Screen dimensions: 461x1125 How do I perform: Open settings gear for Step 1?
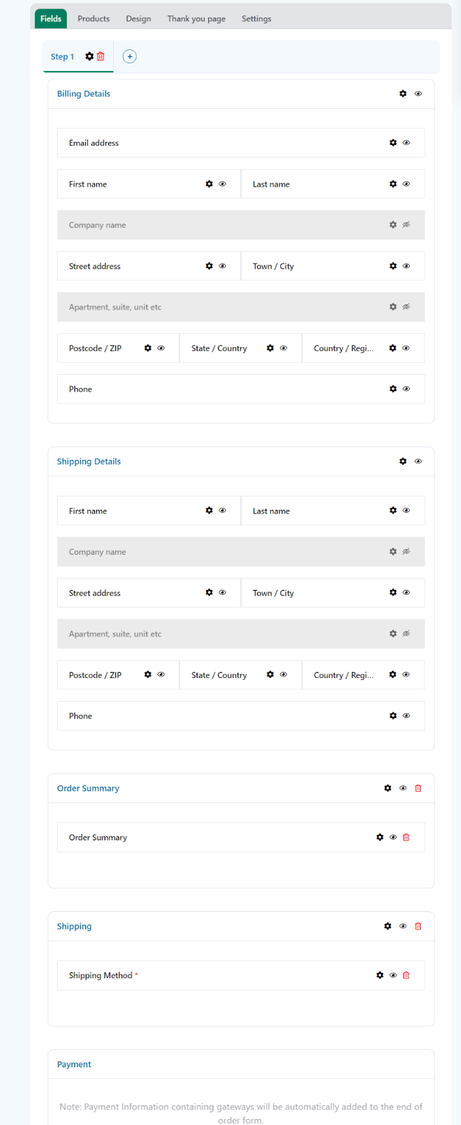[89, 56]
